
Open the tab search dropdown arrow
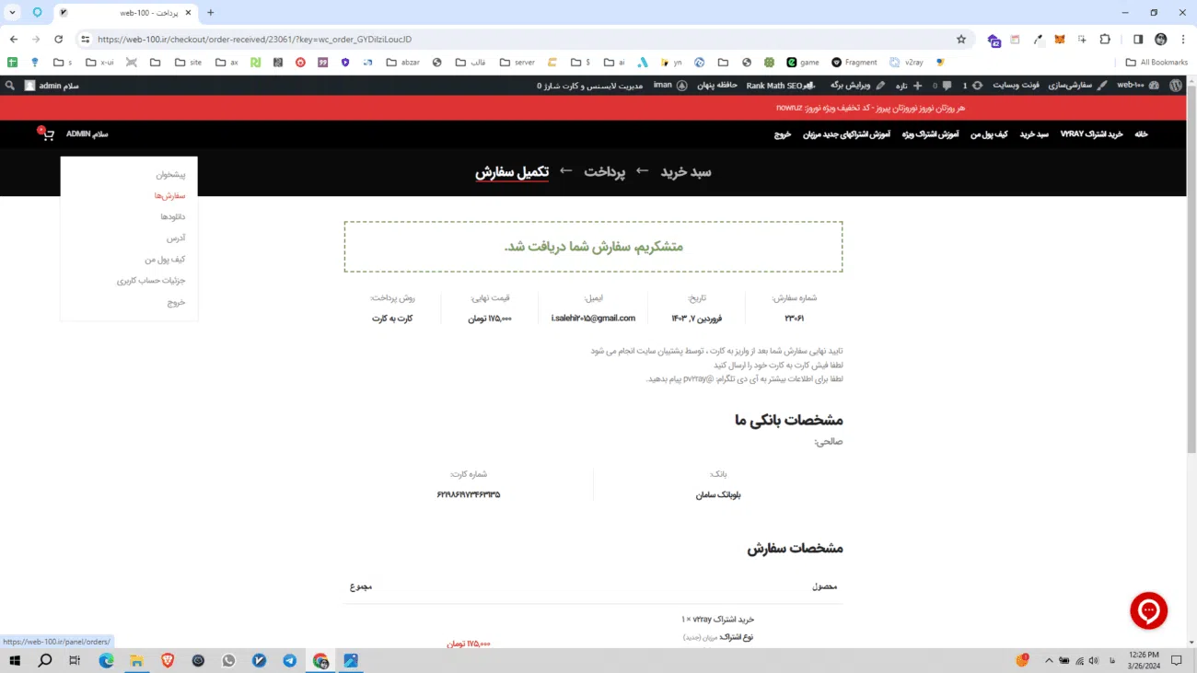coord(13,13)
